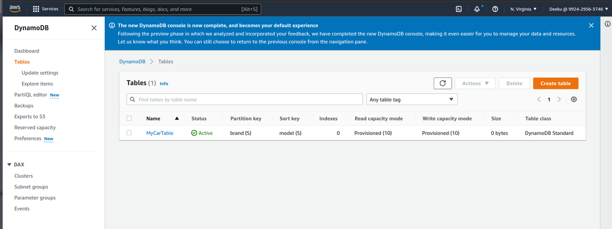
Task: Open the MyCarTable link
Action: [160, 133]
